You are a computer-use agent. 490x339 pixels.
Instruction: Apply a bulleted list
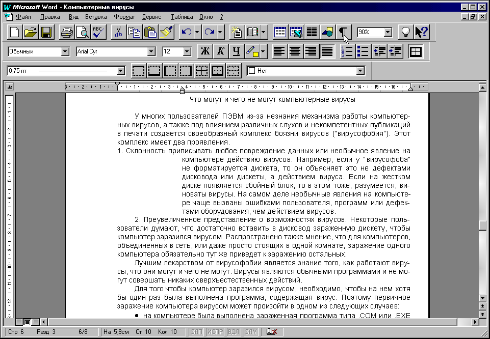pyautogui.click(x=364, y=51)
